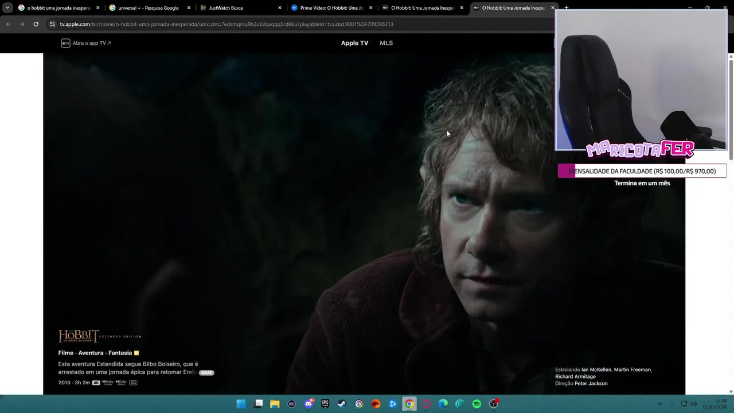
Task: Open a new browser tab
Action: (x=566, y=8)
